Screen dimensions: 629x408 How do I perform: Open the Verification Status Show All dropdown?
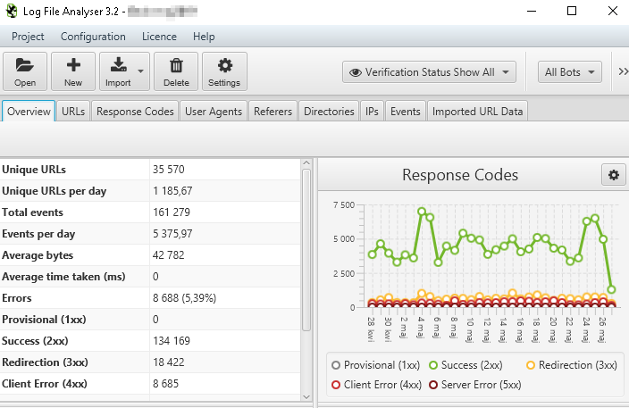(430, 72)
